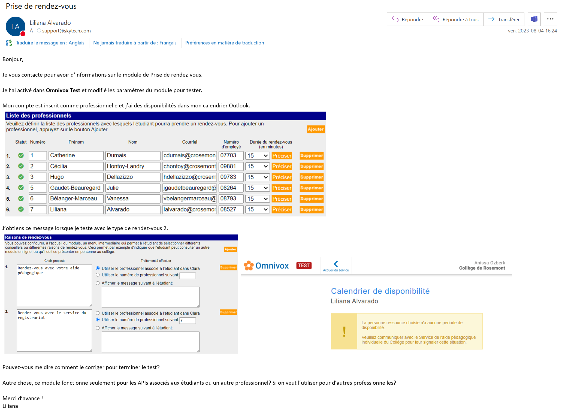562x413 pixels.
Task: Click Transférer in message toolbar
Action: (504, 19)
